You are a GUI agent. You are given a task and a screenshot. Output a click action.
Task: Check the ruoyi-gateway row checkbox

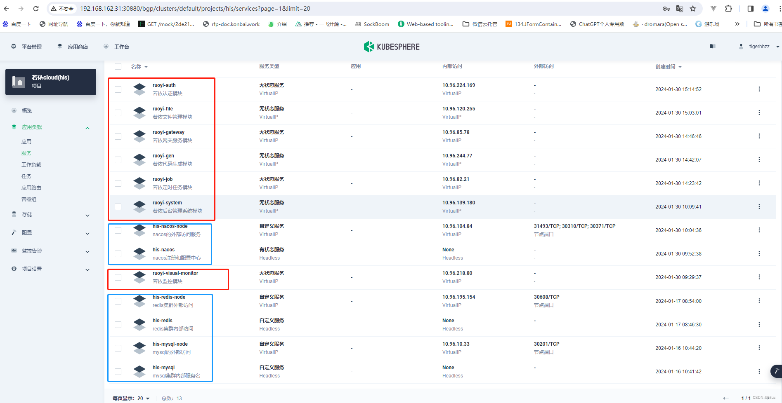[118, 136]
